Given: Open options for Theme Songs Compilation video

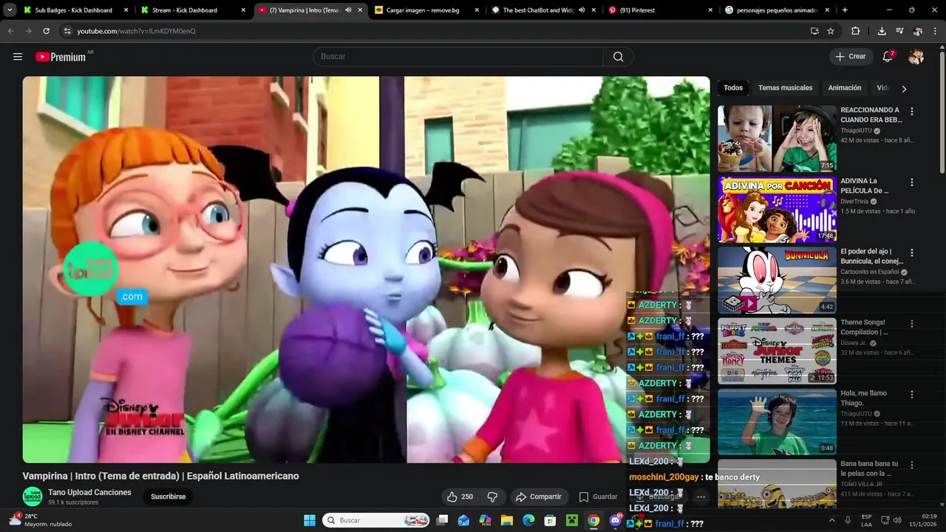Looking at the screenshot, I should (912, 324).
